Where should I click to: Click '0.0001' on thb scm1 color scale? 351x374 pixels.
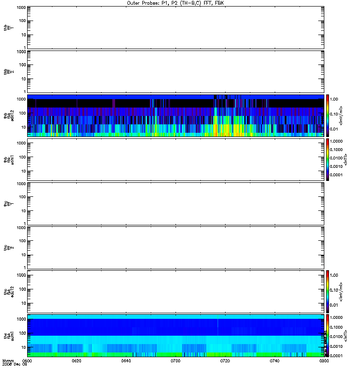(336, 175)
